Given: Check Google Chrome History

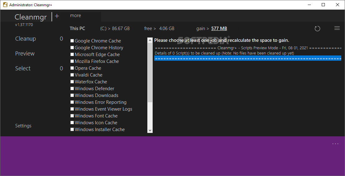Looking at the screenshot, I should 72,47.
